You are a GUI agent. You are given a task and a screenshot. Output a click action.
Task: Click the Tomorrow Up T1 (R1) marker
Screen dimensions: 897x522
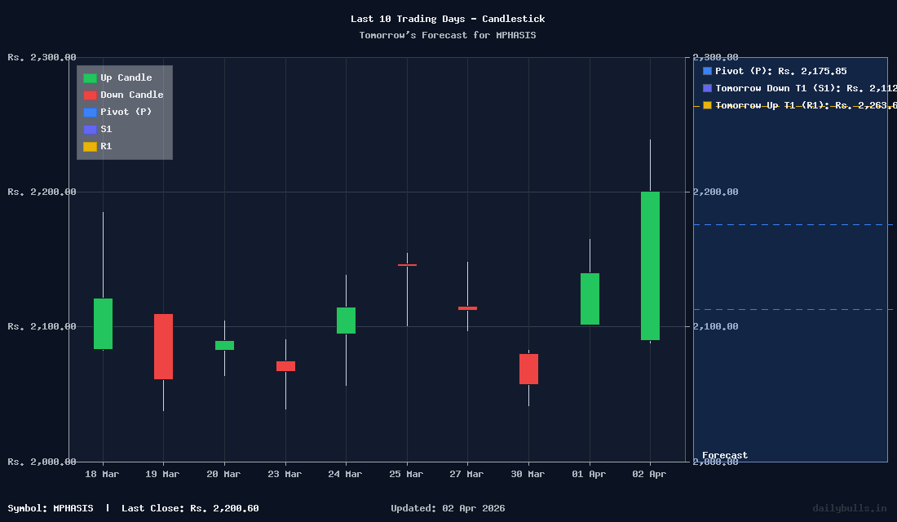click(x=706, y=105)
